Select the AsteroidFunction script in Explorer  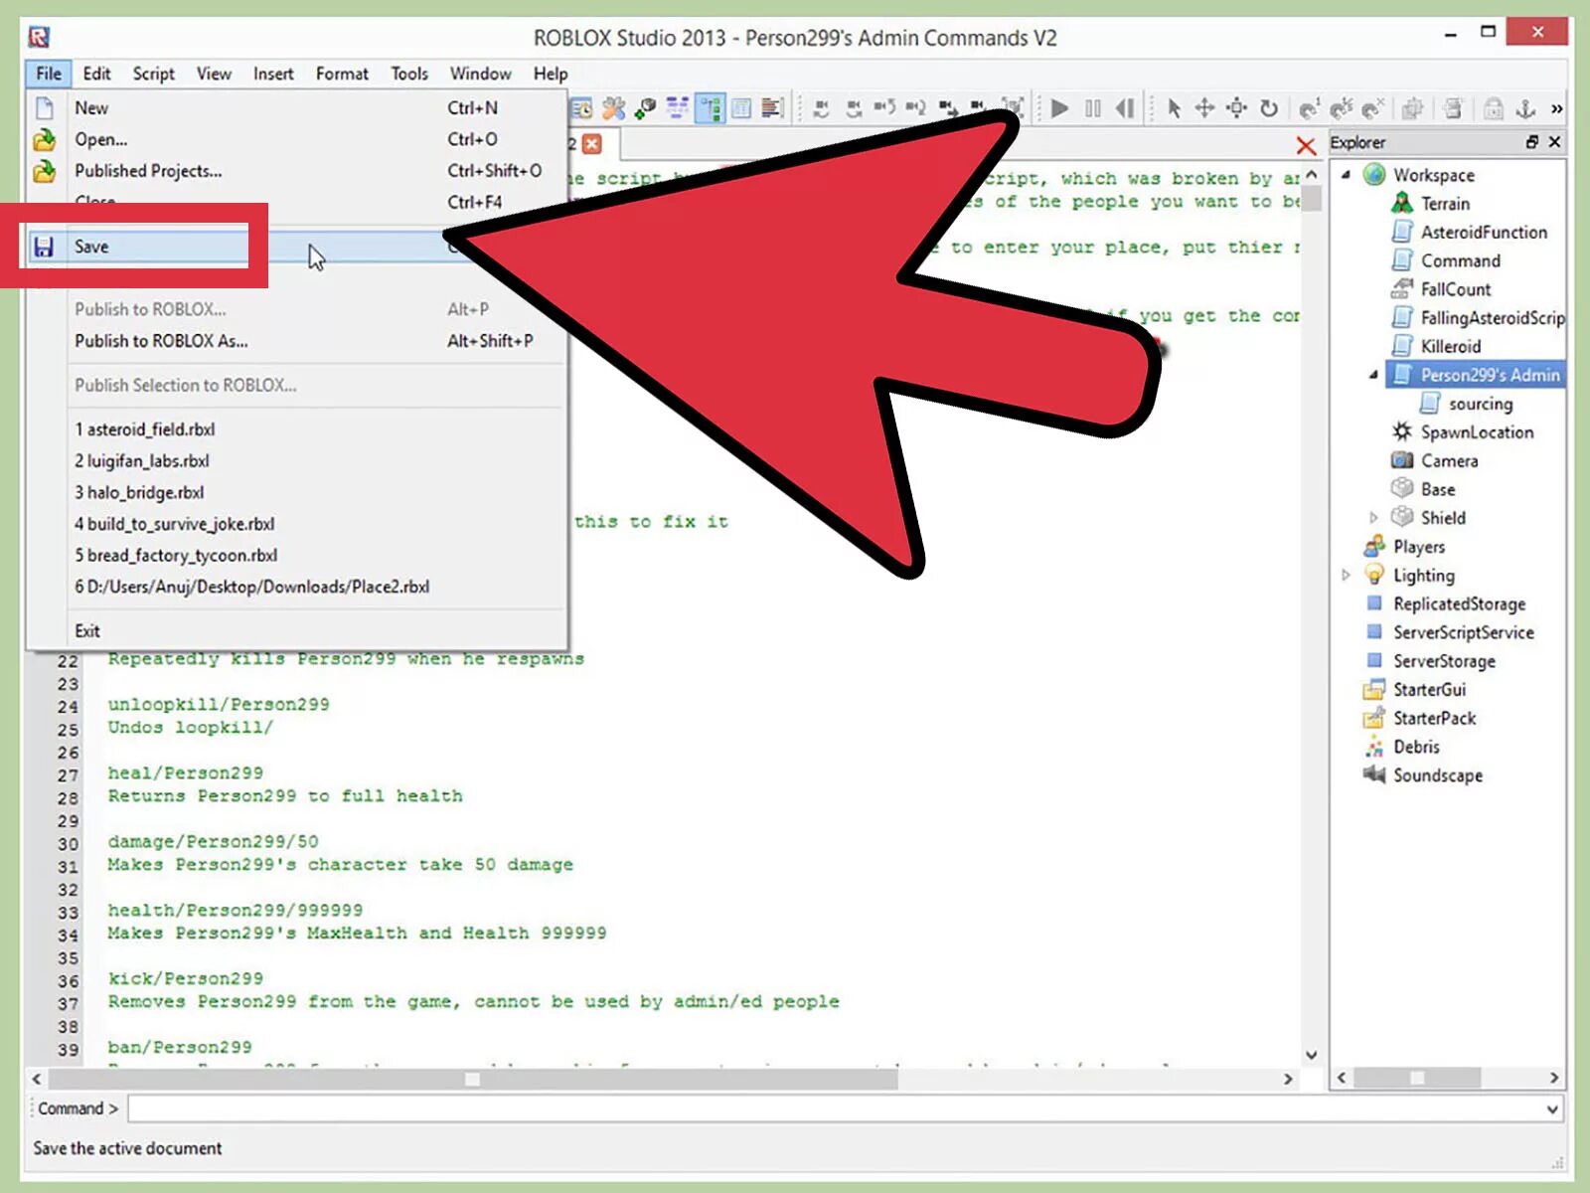pos(1484,233)
